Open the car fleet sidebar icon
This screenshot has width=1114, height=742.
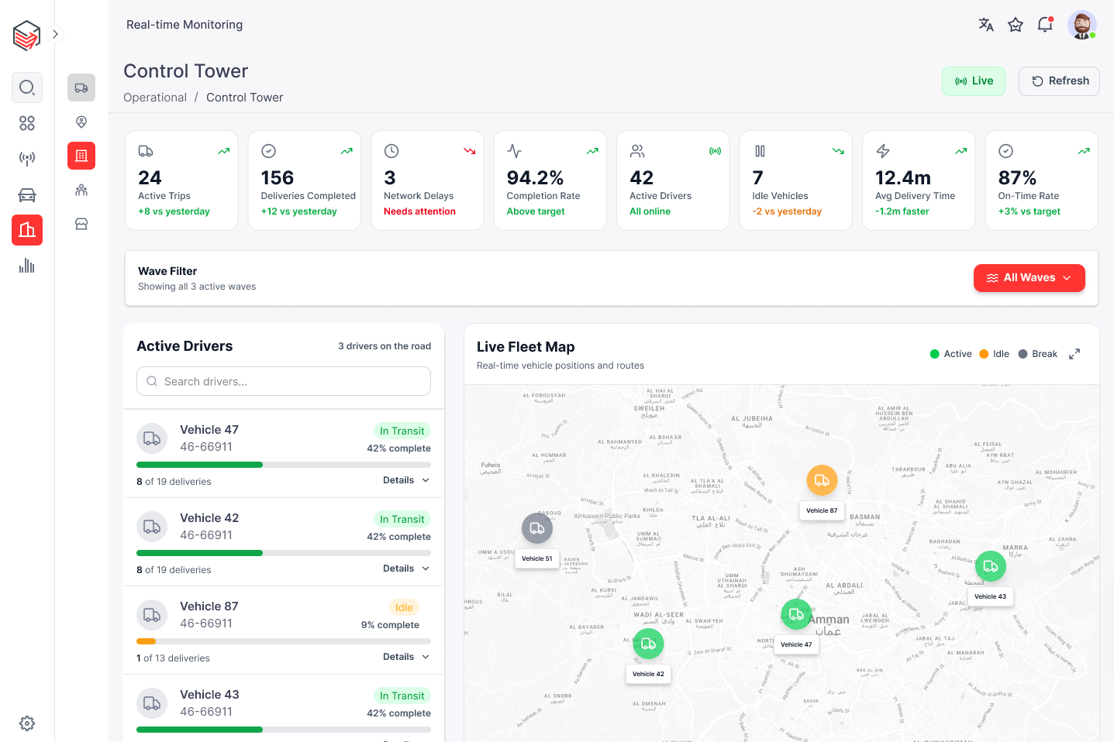coord(27,194)
